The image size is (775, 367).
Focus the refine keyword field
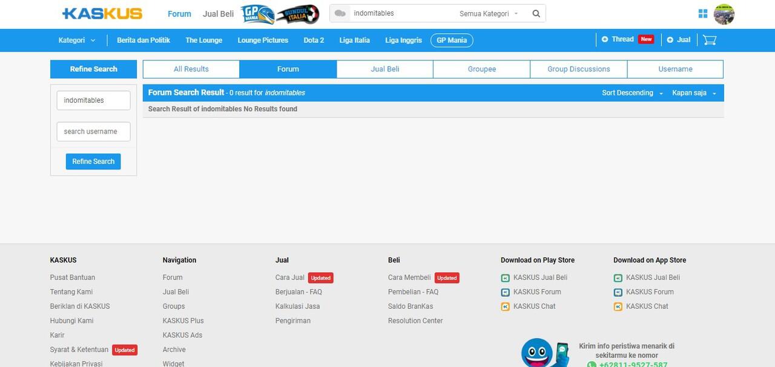[x=93, y=100]
